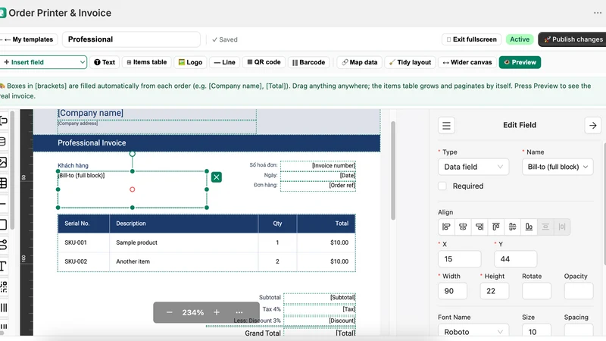
Task: Open zoom bar more options ellipsis
Action: [x=239, y=312]
